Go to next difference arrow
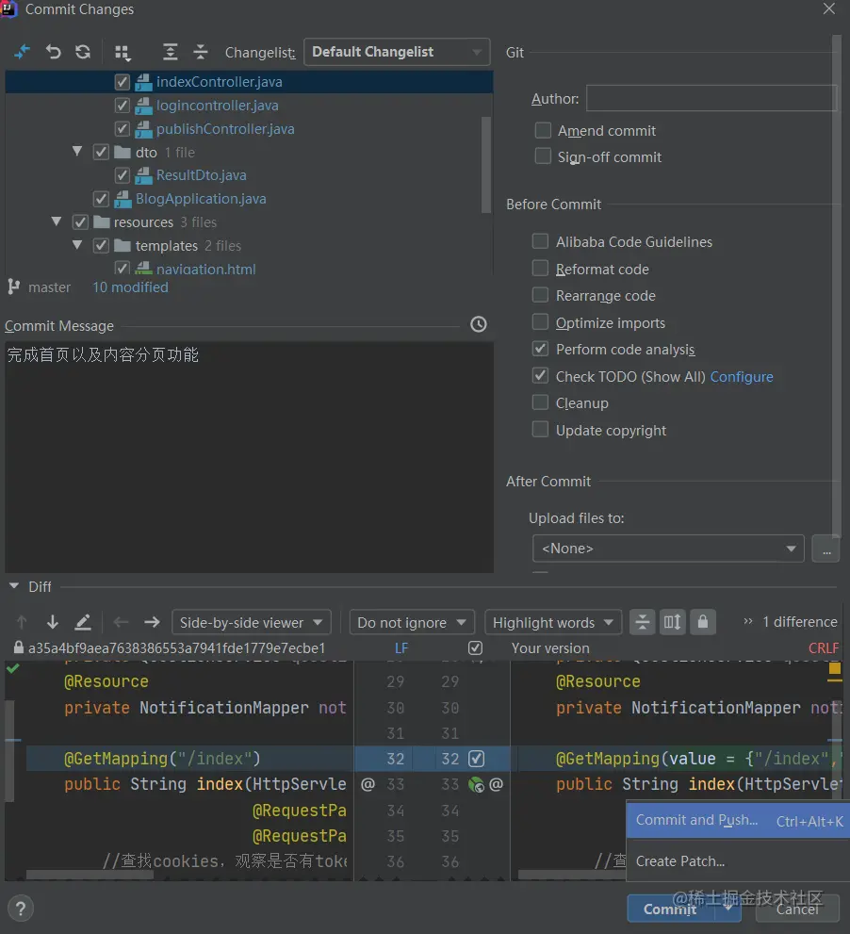 53,622
